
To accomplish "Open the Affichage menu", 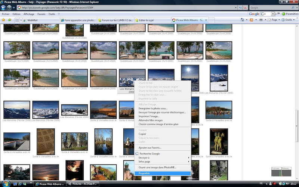I will pos(29,14).
